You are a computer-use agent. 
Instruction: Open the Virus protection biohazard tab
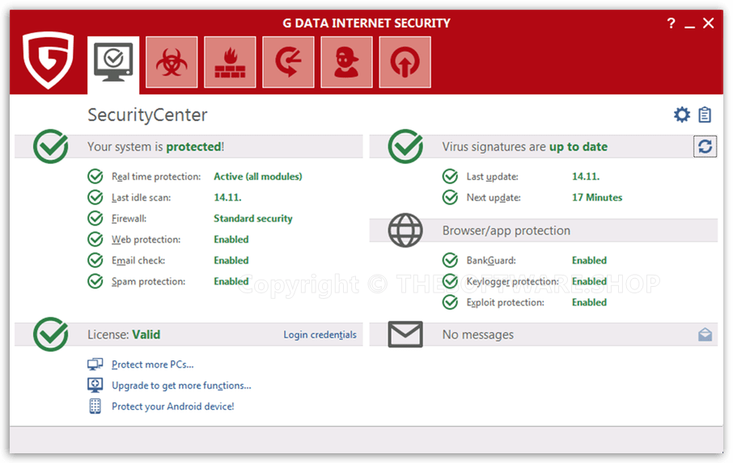click(172, 62)
